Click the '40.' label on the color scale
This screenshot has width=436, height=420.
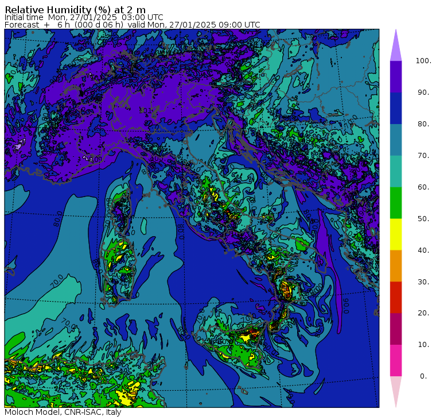click(x=423, y=250)
